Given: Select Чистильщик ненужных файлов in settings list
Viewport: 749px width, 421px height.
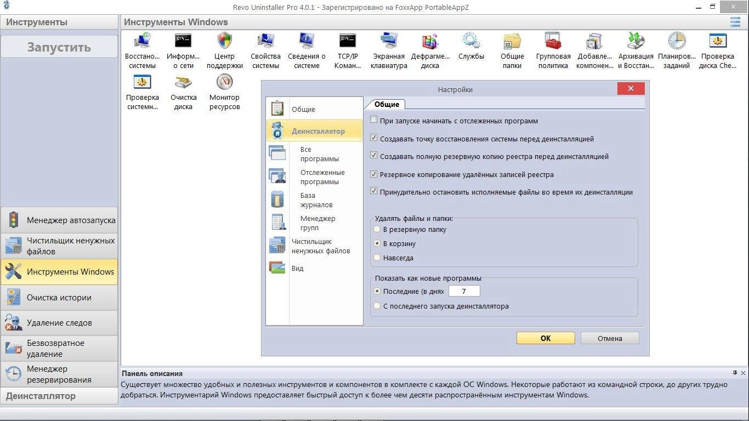Looking at the screenshot, I should pos(314,246).
